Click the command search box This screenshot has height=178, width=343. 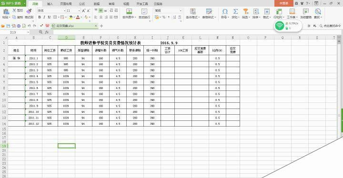[x=330, y=26]
